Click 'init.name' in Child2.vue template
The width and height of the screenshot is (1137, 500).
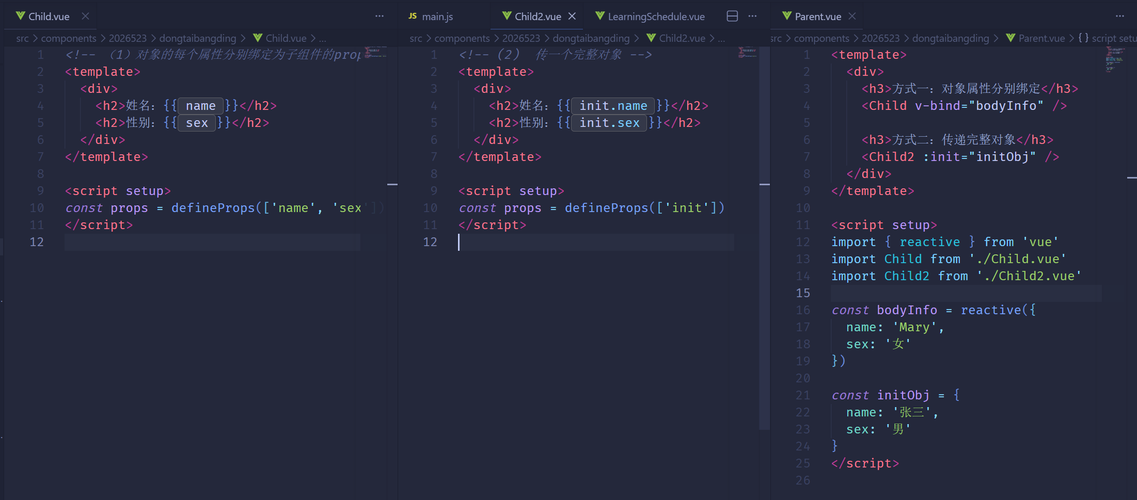pyautogui.click(x=613, y=106)
